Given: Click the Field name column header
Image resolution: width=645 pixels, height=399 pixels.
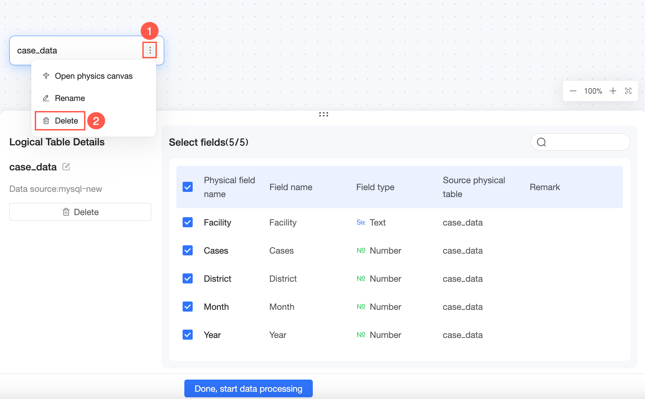Looking at the screenshot, I should click(x=291, y=187).
